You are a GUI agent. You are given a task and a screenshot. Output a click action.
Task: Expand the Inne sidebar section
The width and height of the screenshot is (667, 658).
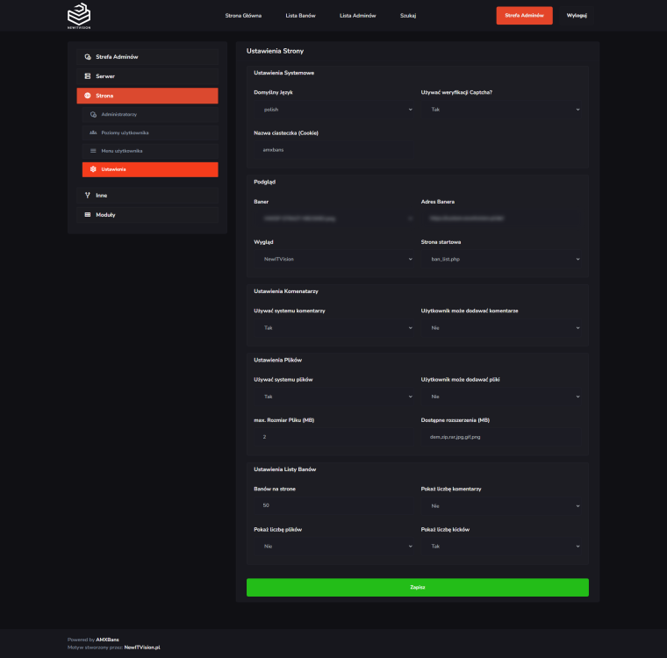click(x=147, y=196)
